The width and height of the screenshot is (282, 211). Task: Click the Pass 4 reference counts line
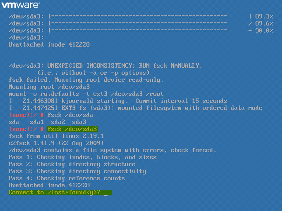click(x=67, y=178)
